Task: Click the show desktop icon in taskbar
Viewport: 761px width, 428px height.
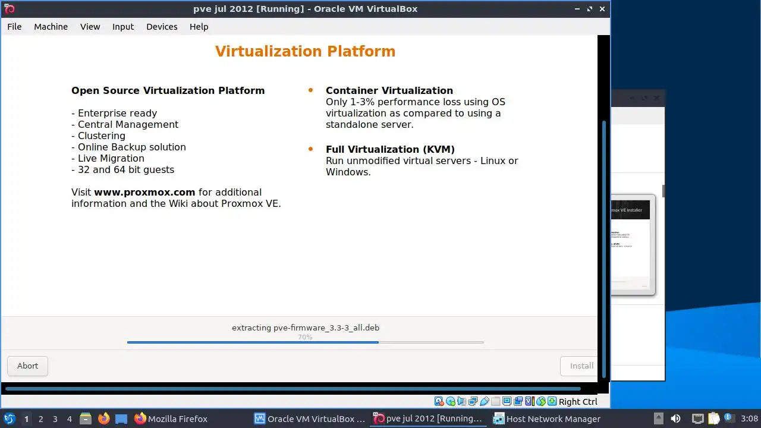Action: pos(121,418)
